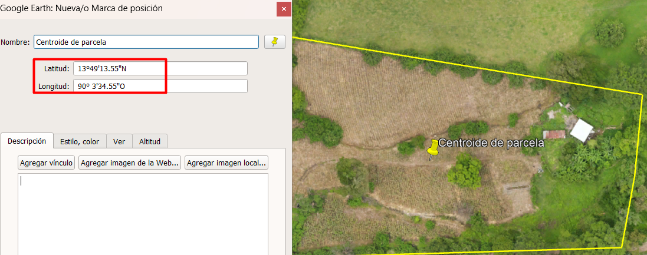Click the upper-right corner of yellow polygon
The image size is (647, 255).
[x=642, y=94]
